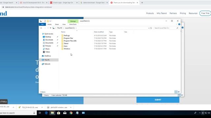Image resolution: width=211 pixels, height=118 pixels.
Task: Open the File tab in File Explorer
Action: [42, 24]
